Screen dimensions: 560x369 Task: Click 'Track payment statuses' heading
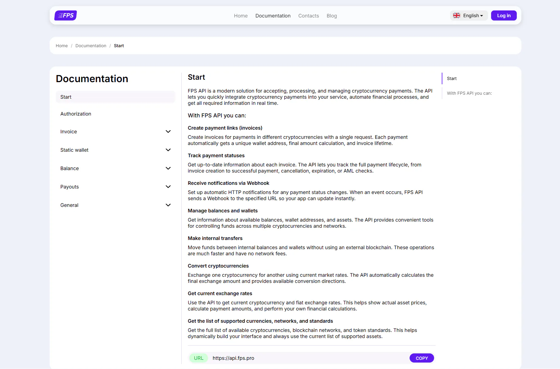(216, 155)
